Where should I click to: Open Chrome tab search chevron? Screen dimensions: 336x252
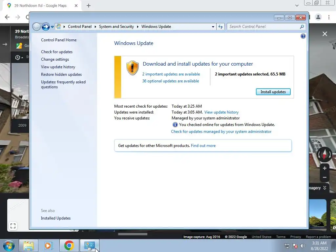pyautogui.click(x=297, y=6)
